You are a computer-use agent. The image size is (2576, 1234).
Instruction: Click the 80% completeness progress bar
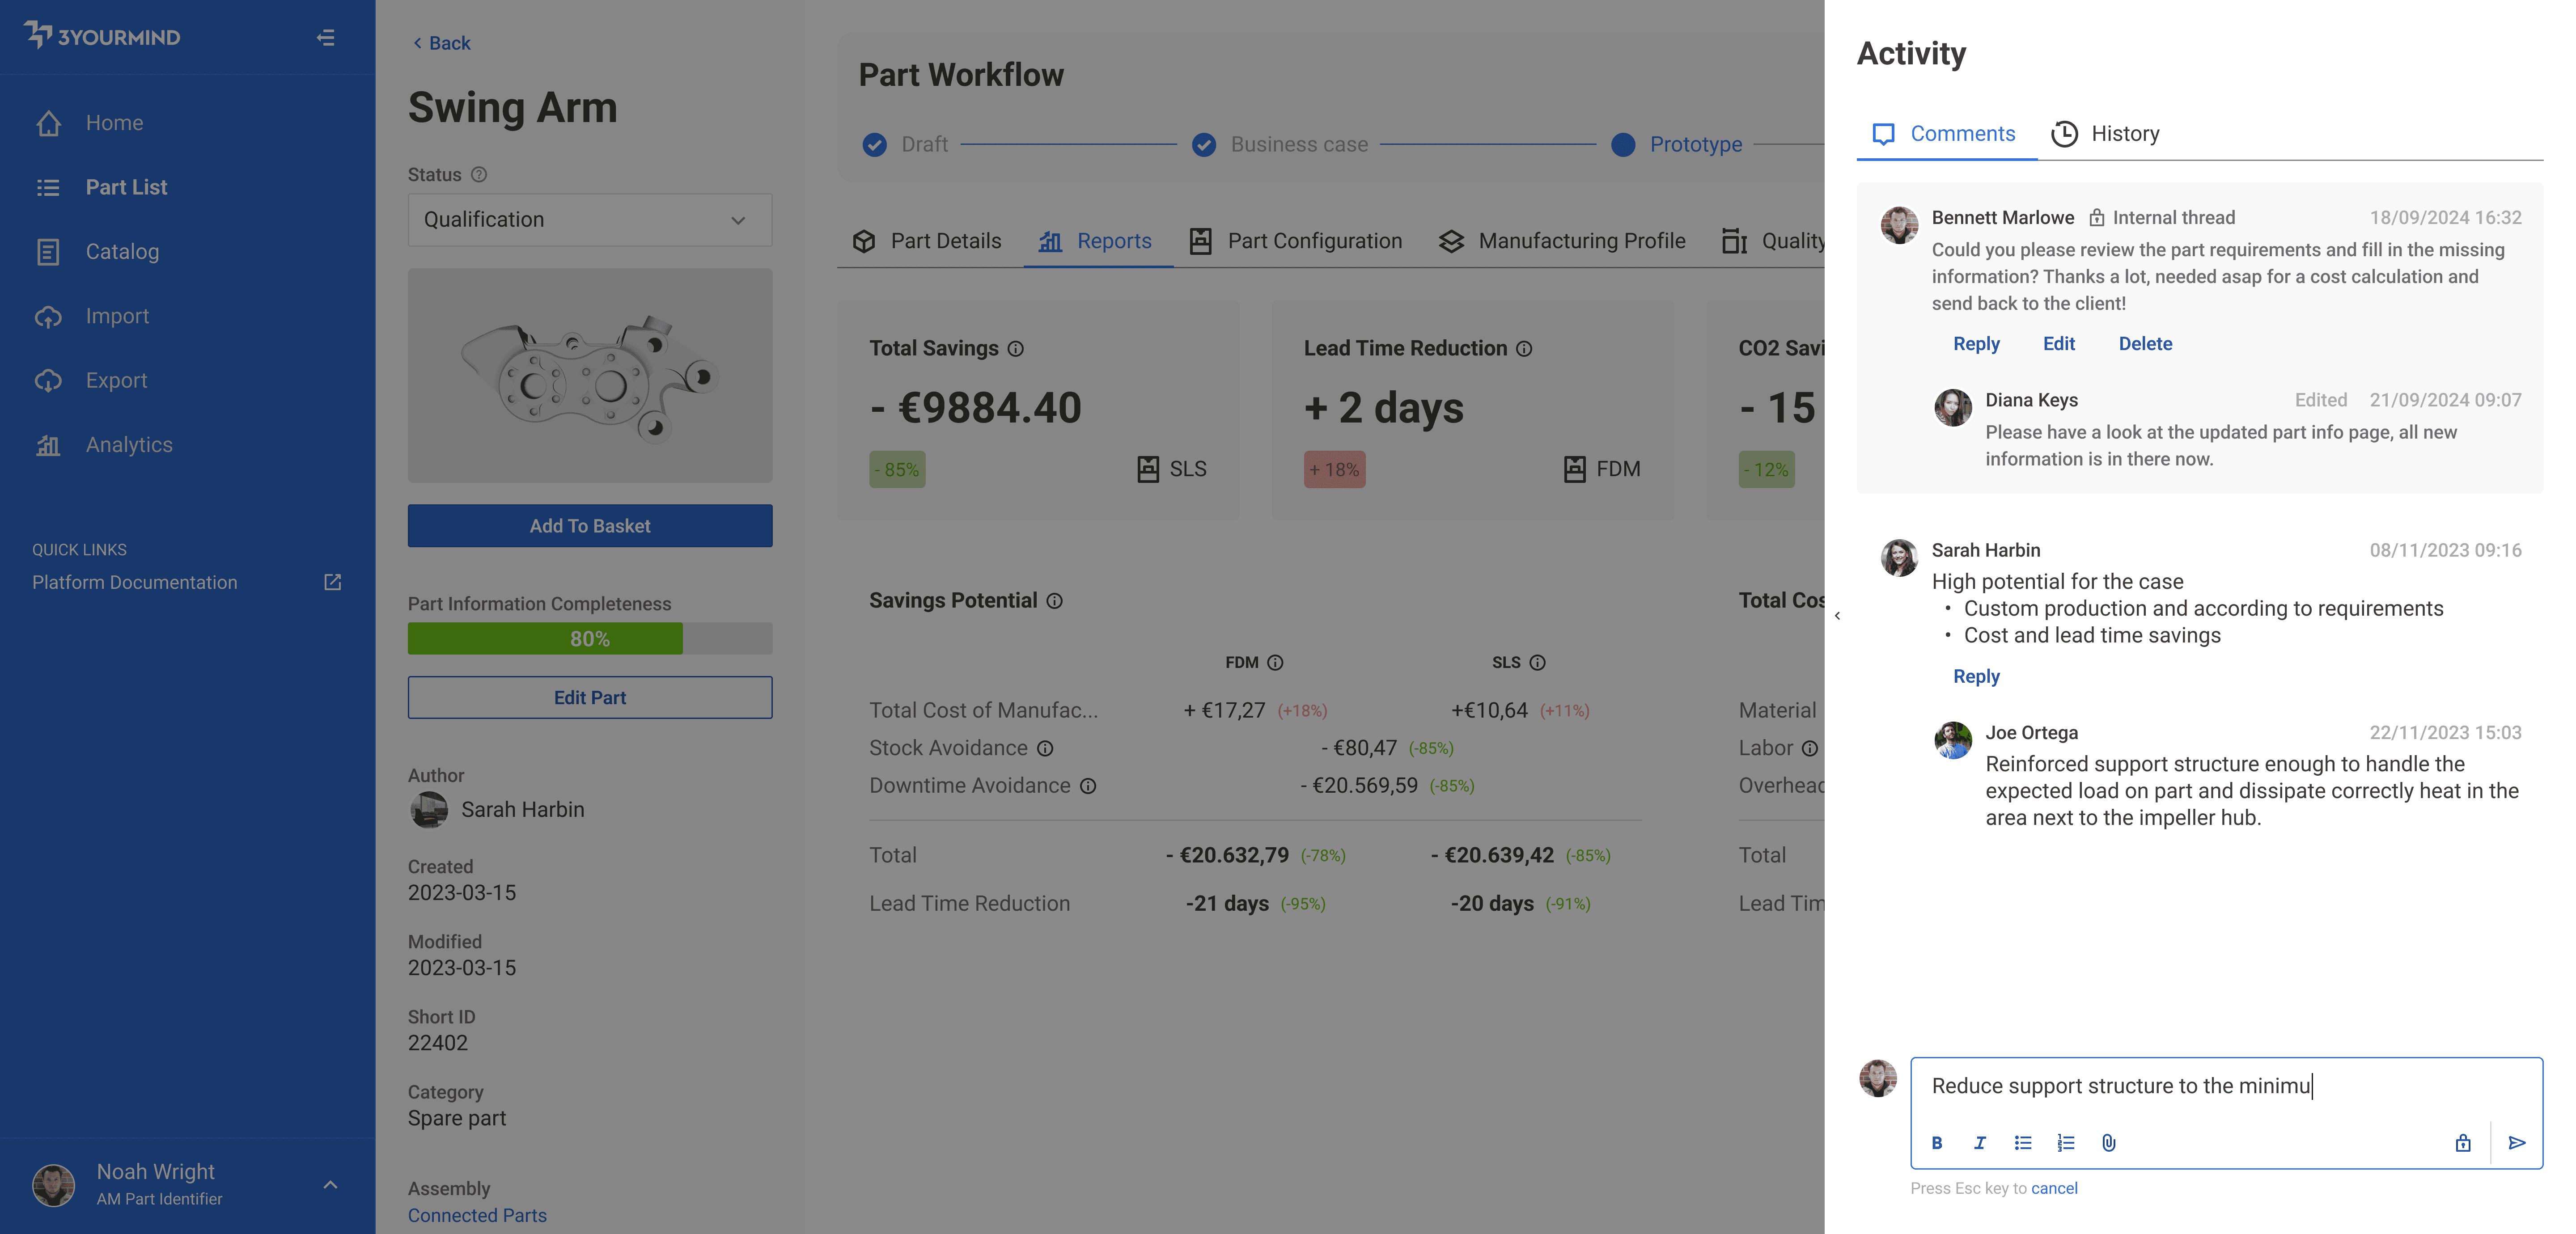tap(589, 639)
